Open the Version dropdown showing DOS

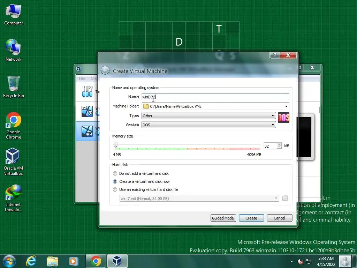[x=208, y=125]
